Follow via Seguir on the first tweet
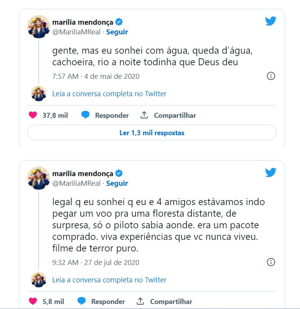300x309 pixels. coord(117,32)
